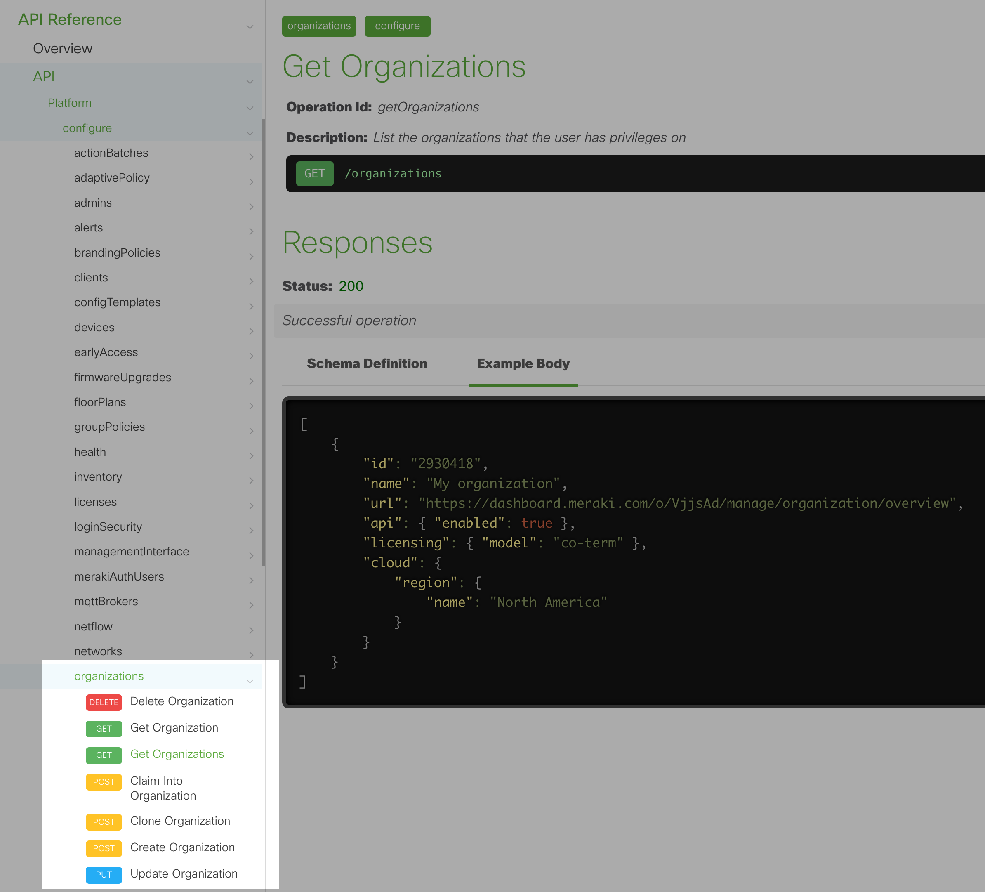Viewport: 985px width, 892px height.
Task: Click the GET badge beside Get Organization
Action: click(104, 728)
